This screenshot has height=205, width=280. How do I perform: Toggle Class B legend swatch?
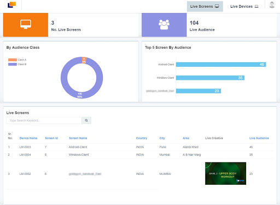13,64
